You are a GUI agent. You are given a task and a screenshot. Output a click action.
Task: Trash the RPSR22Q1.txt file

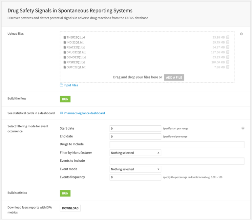(228, 62)
